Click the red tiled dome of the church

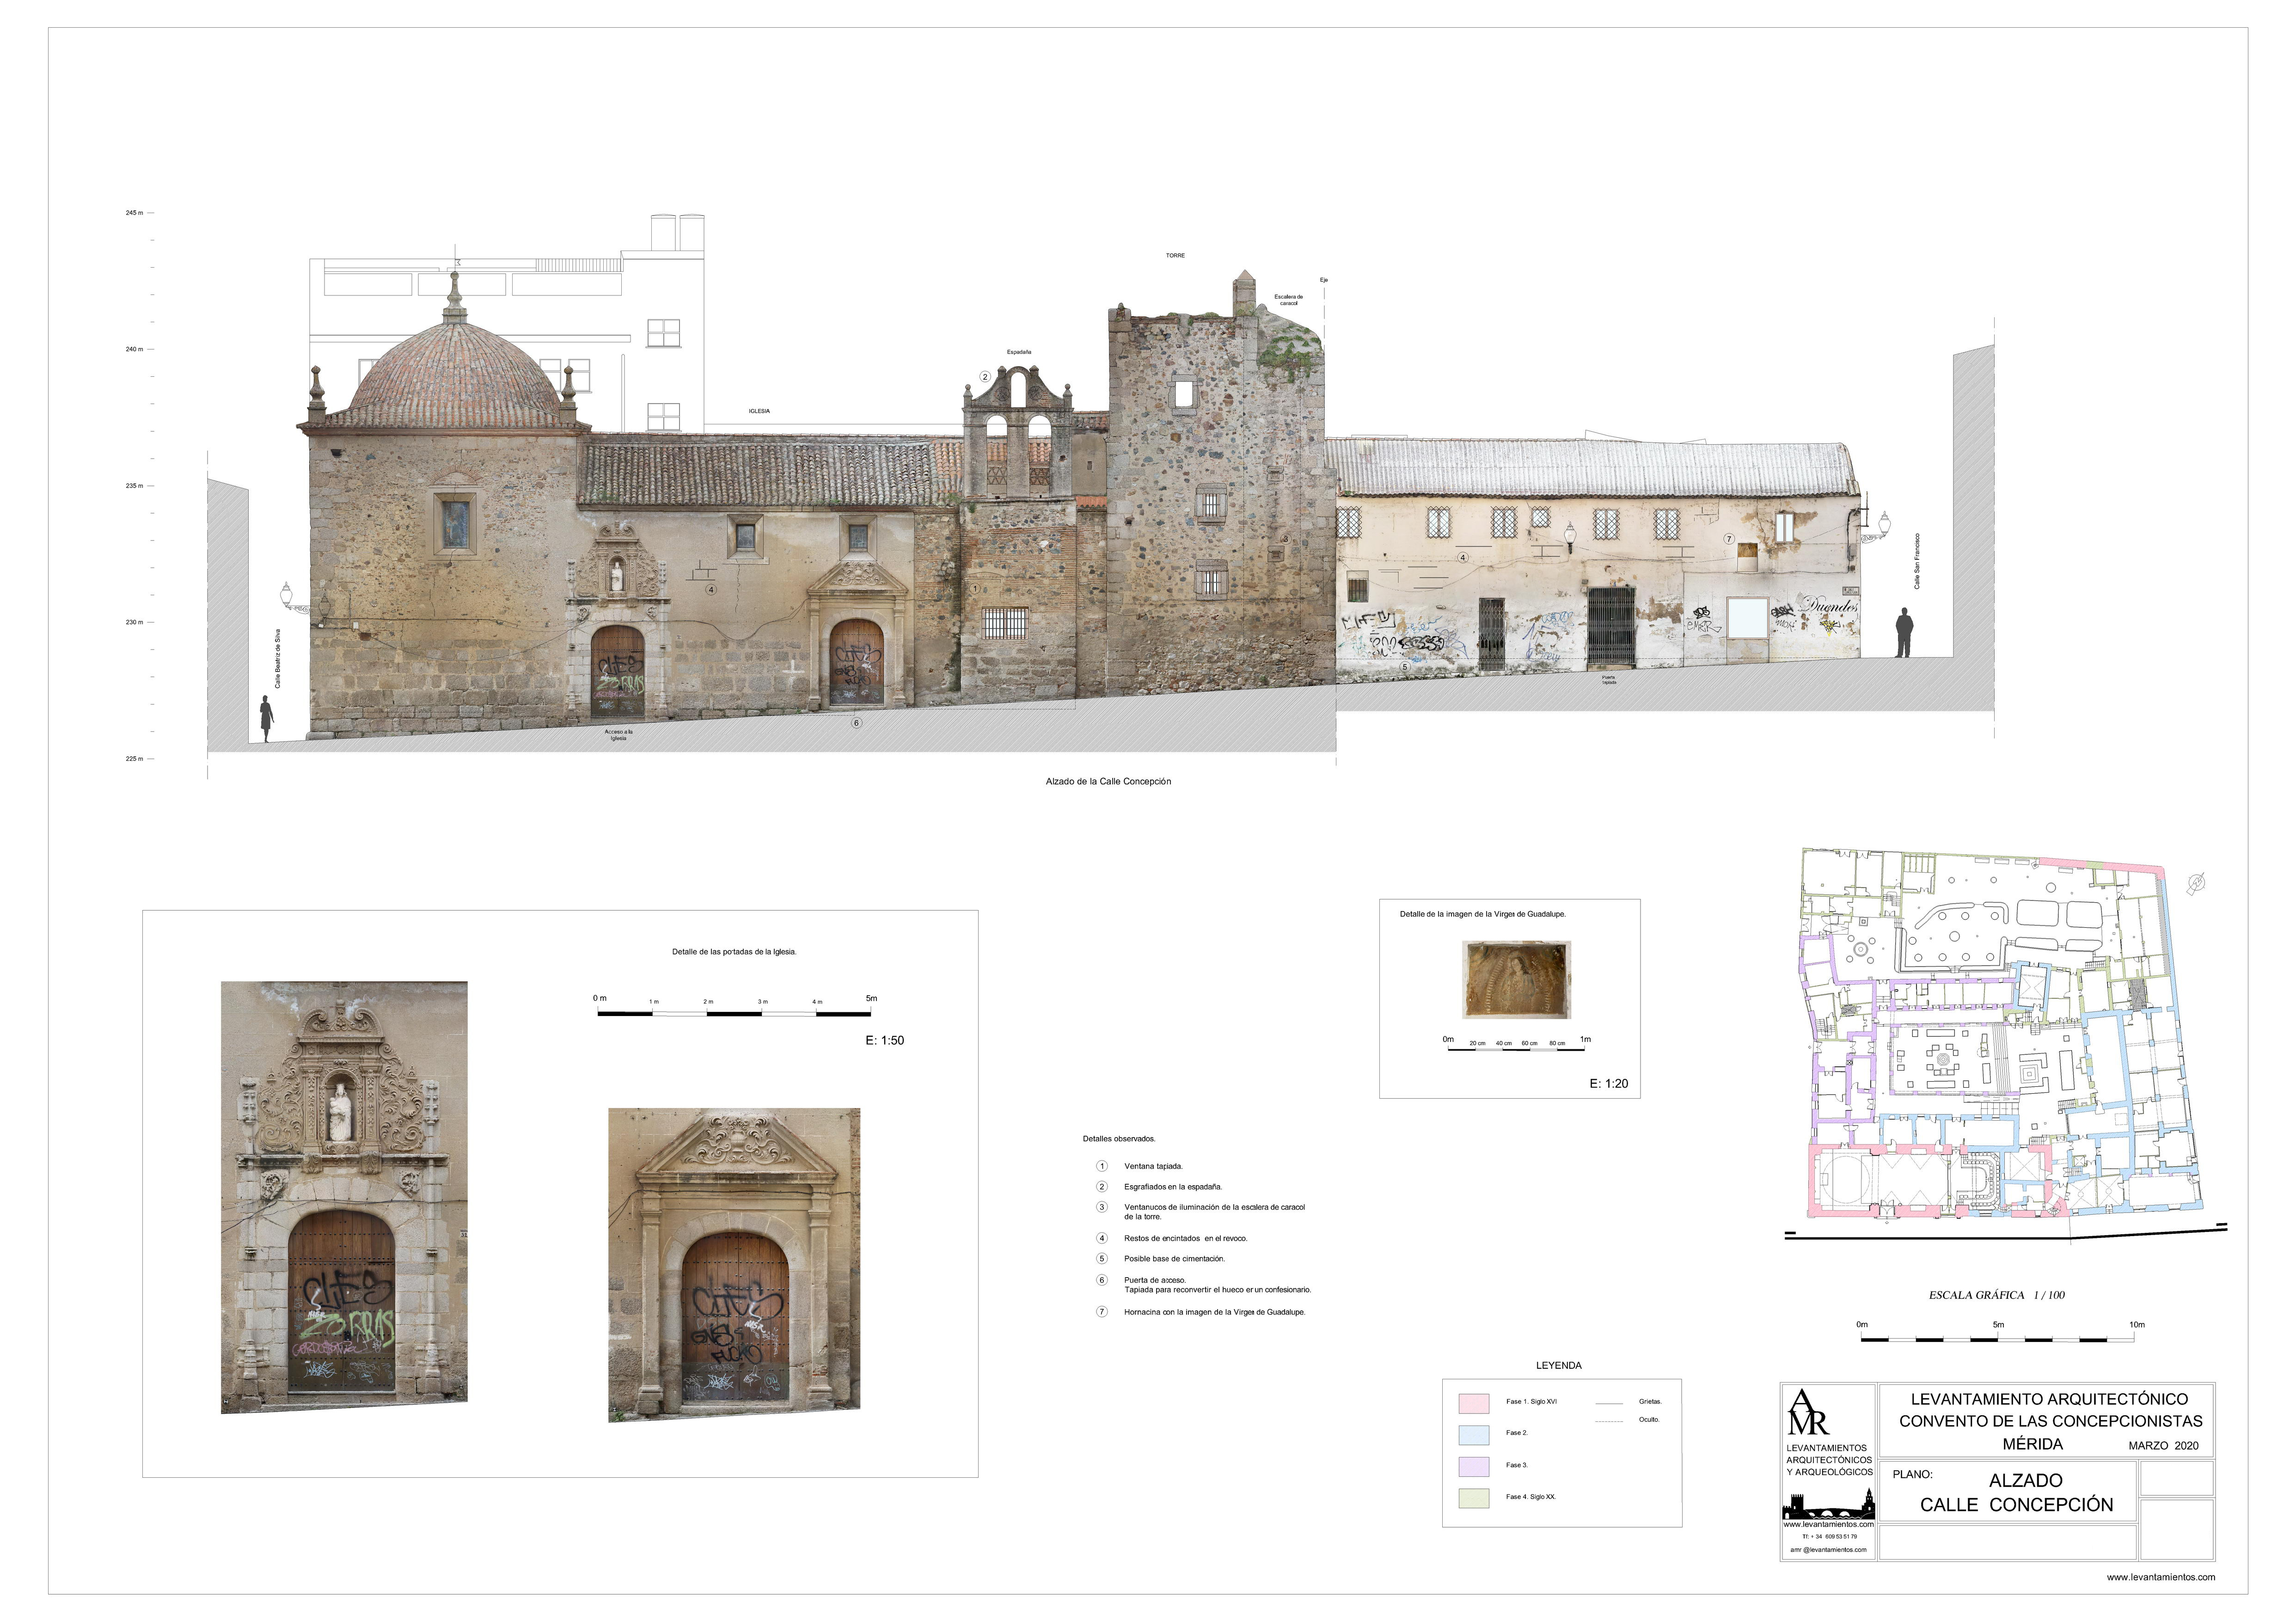[455, 375]
